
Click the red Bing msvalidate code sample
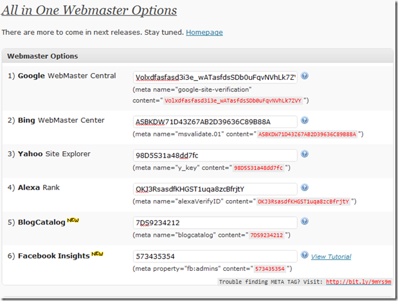(x=307, y=134)
